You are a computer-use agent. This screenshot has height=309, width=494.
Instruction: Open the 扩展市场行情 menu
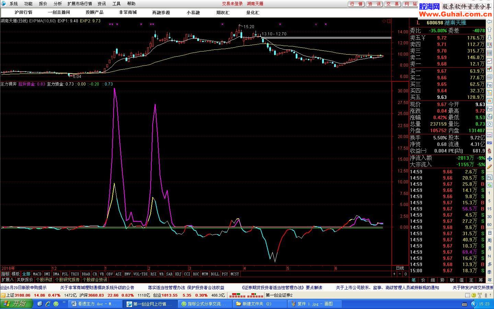(x=80, y=4)
